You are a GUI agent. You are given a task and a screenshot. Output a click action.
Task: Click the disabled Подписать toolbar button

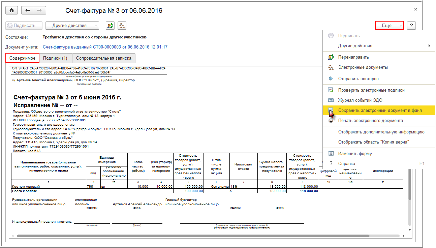pyautogui.click(x=24, y=26)
